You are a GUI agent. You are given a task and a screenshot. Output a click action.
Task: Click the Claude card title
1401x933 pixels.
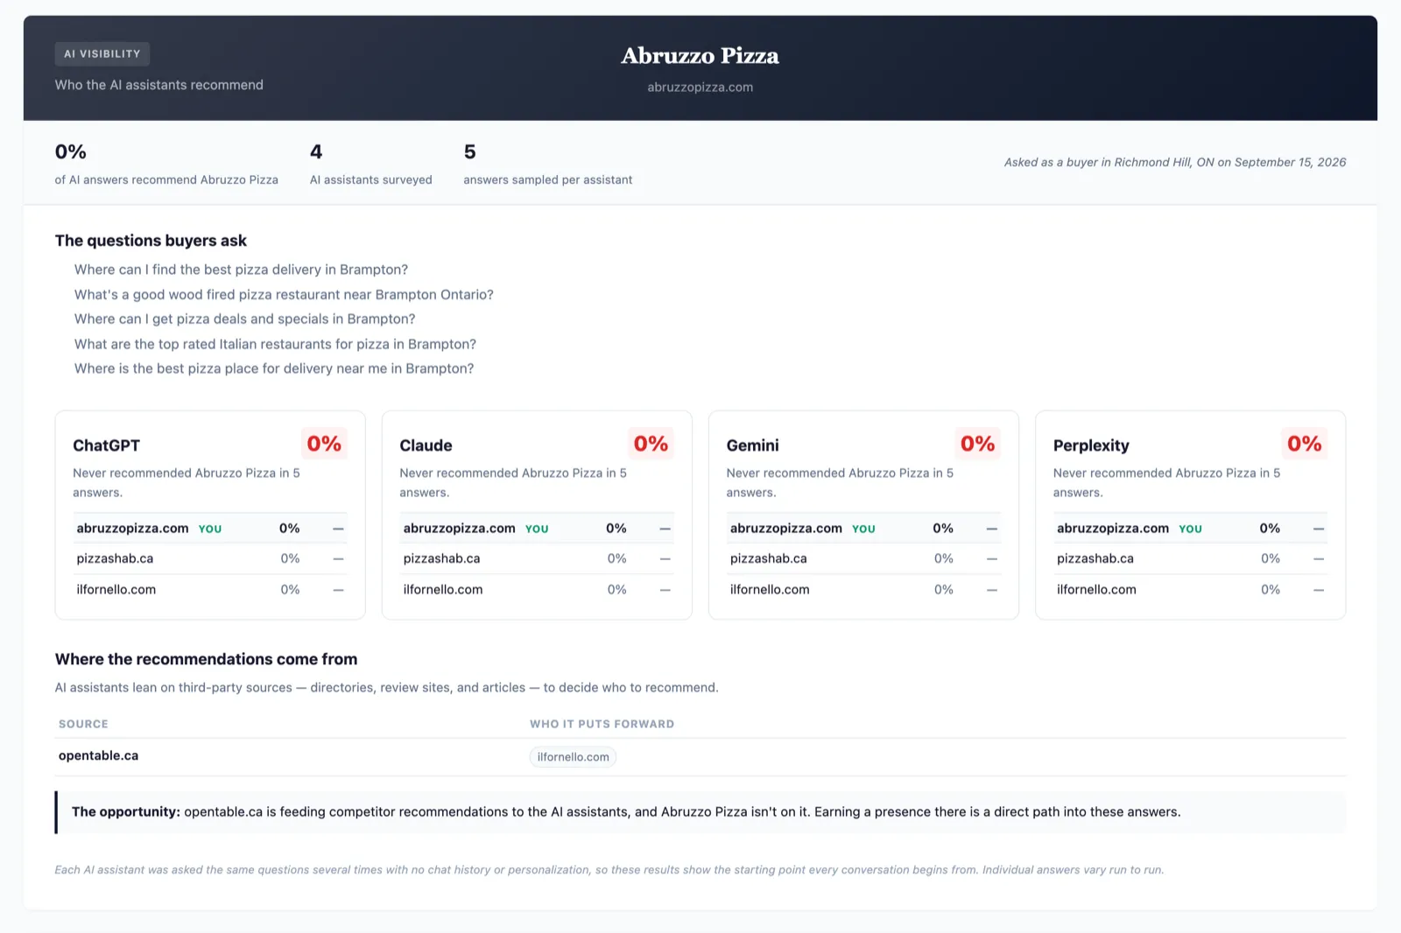click(426, 445)
